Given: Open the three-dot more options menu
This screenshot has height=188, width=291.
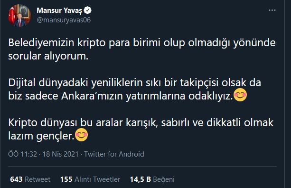Looking at the screenshot, I should [272, 10].
